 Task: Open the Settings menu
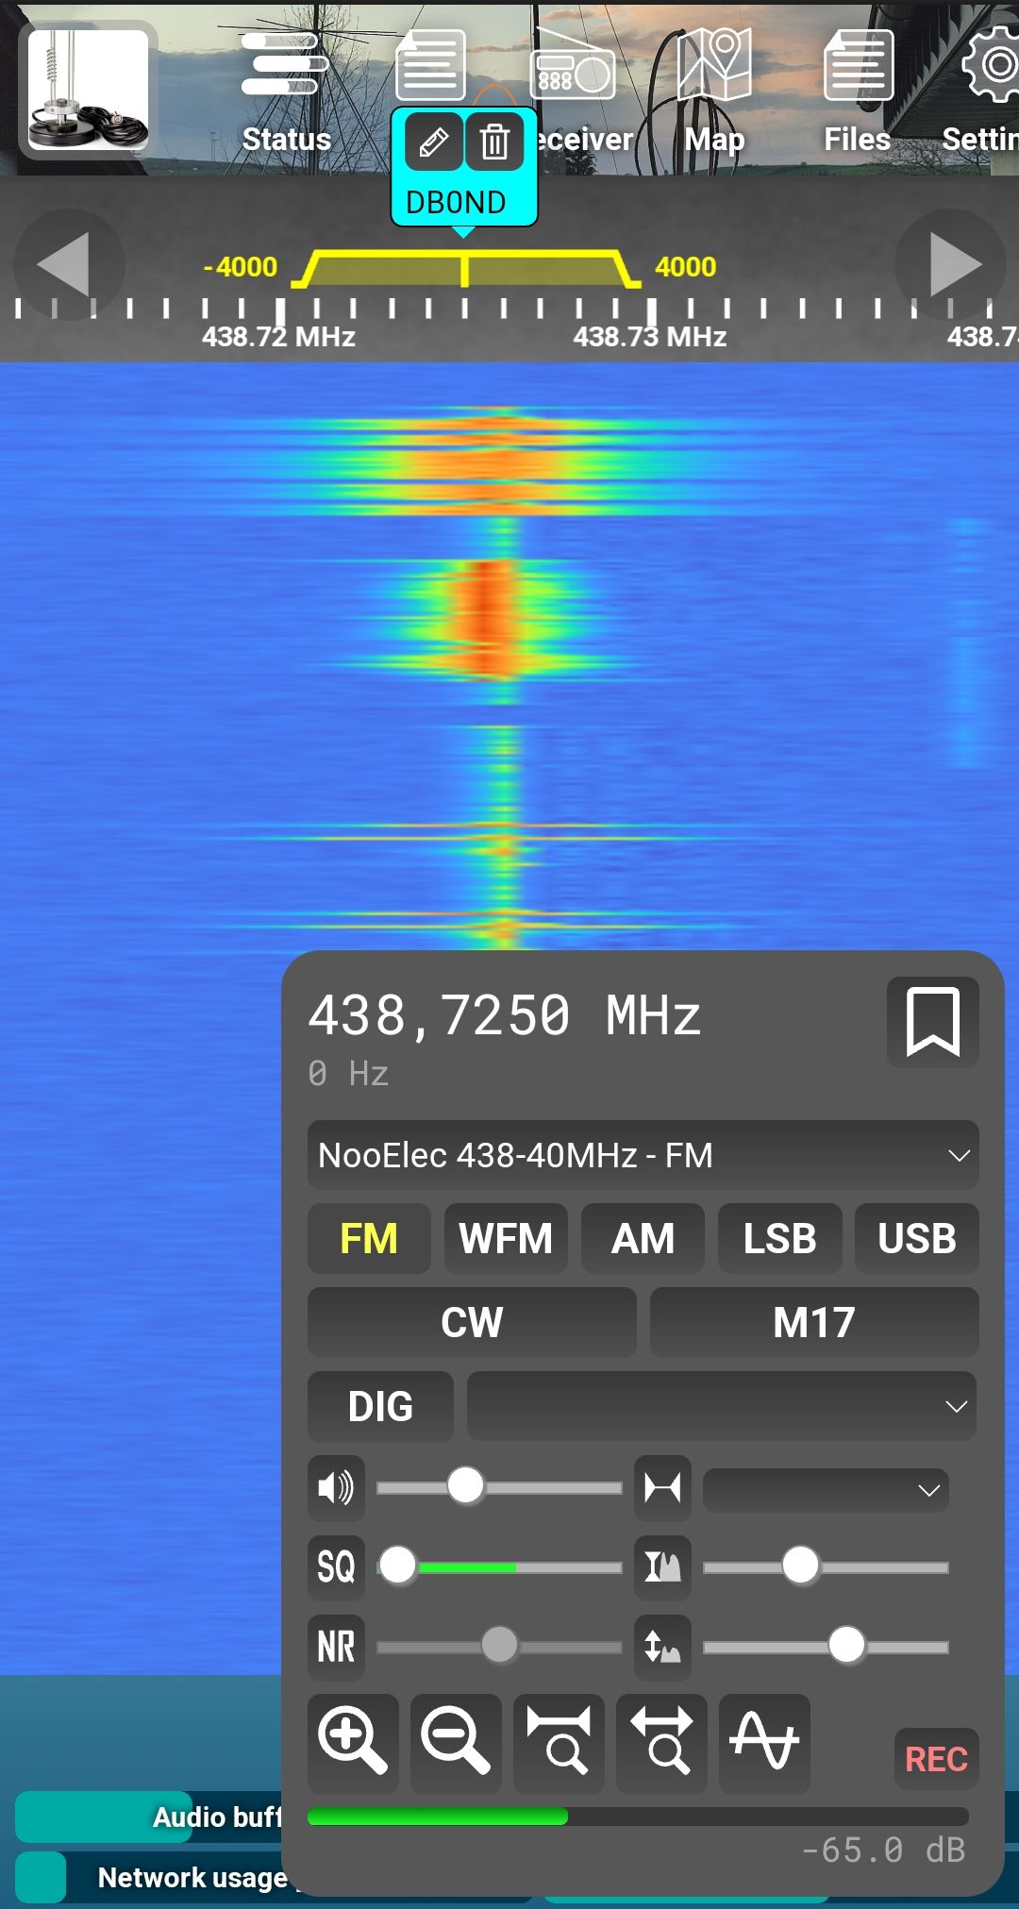pyautogui.click(x=986, y=90)
